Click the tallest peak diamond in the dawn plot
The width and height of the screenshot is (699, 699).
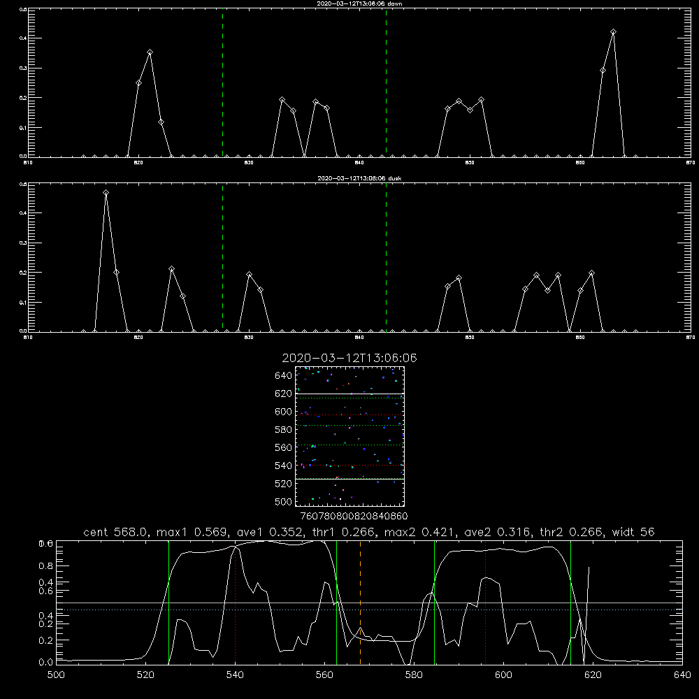click(614, 32)
